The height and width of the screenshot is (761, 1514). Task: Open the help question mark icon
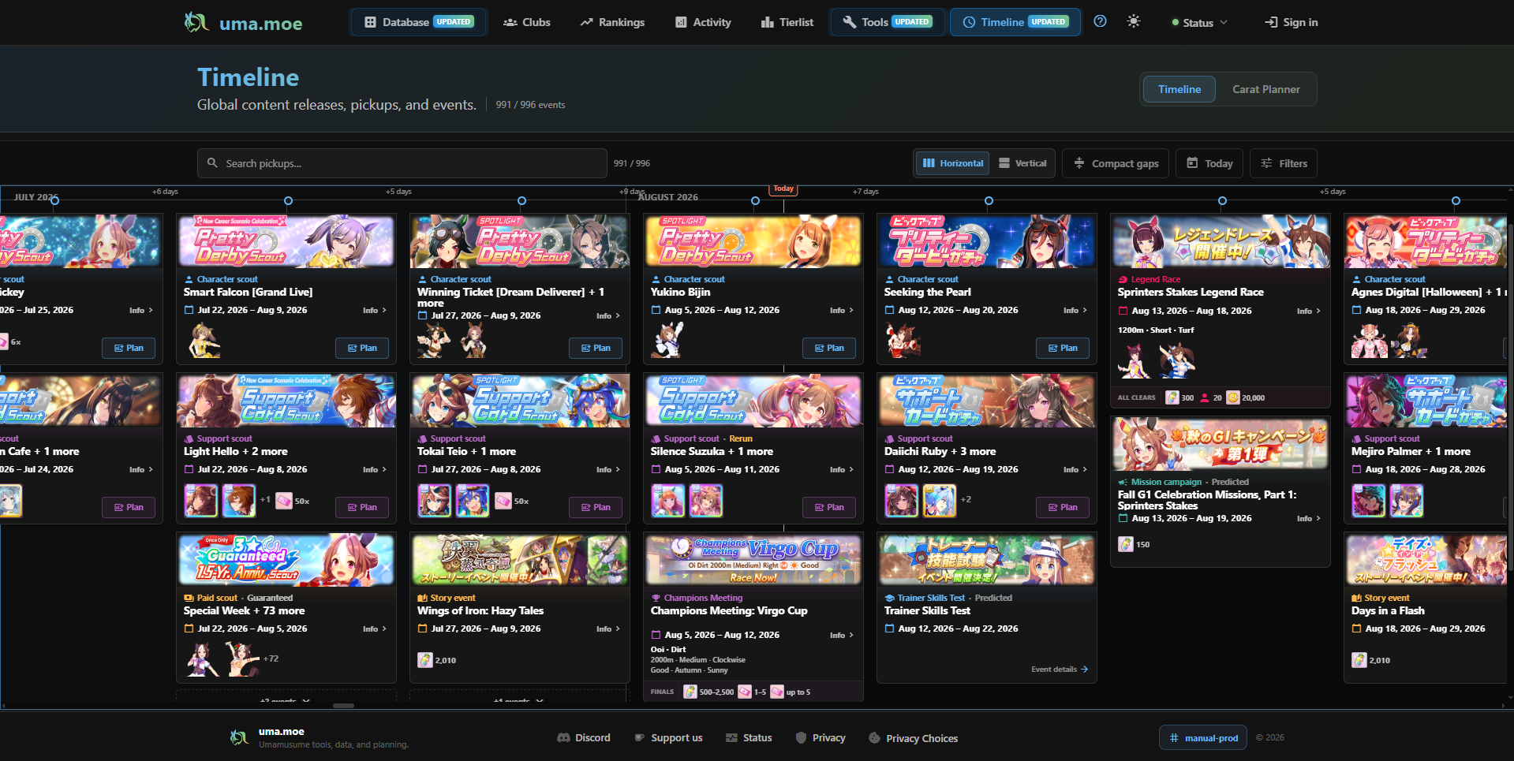point(1100,21)
